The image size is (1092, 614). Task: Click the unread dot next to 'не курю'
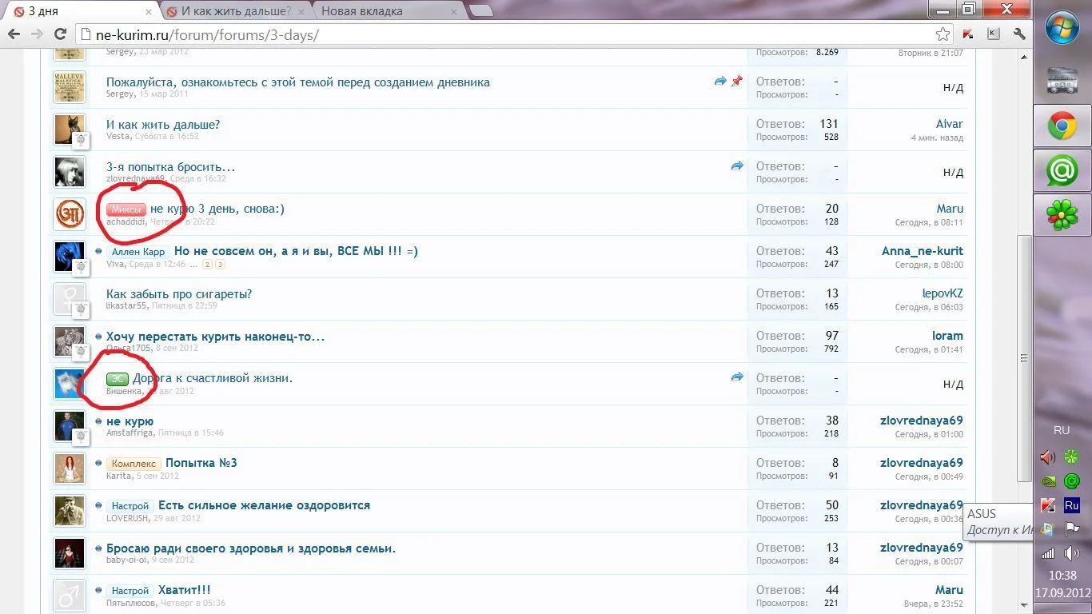(99, 421)
